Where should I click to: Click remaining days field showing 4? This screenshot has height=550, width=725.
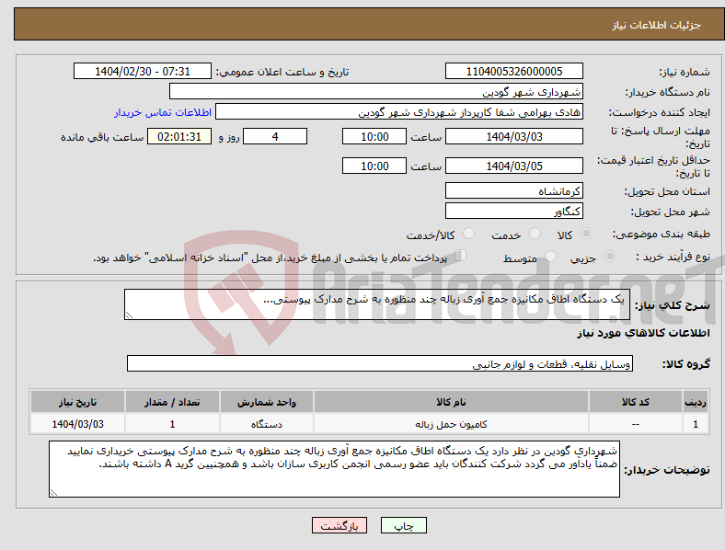(x=275, y=136)
